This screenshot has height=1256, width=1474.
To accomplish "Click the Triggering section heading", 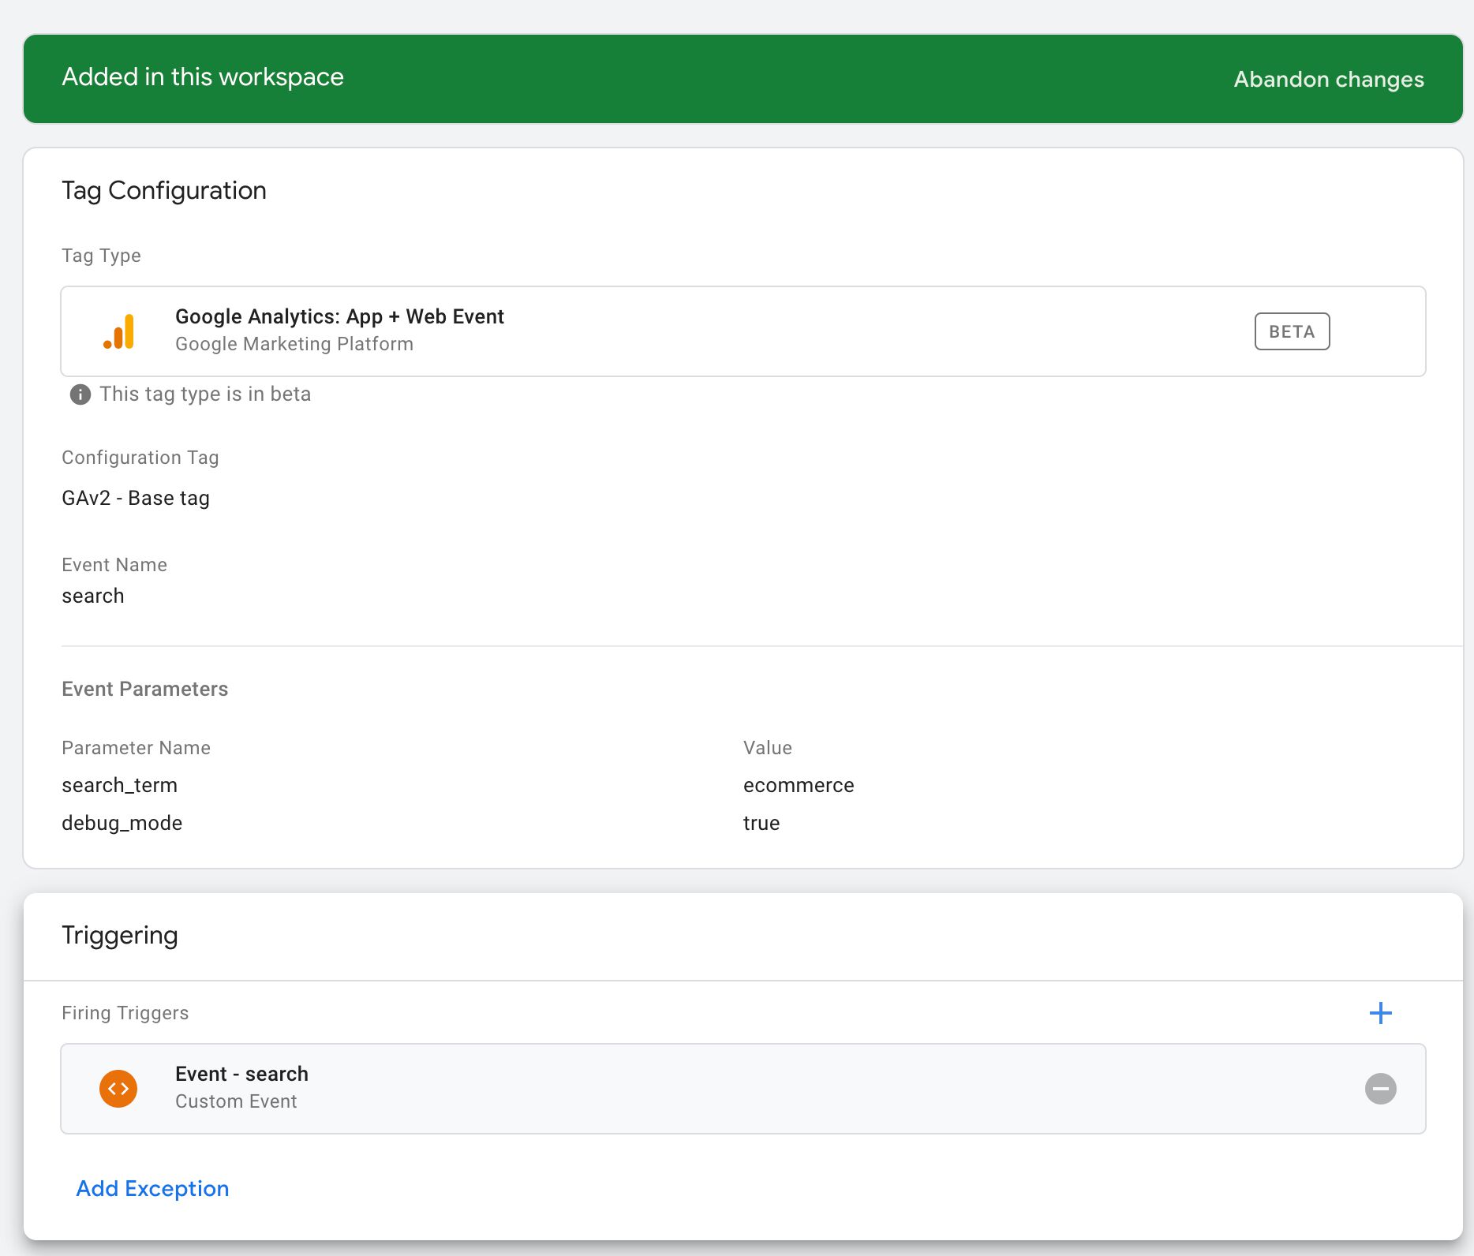I will tap(120, 936).
